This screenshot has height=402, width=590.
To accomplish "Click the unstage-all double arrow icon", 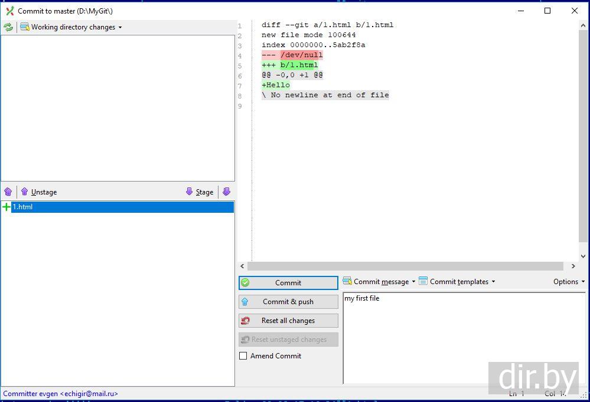I will (8, 192).
